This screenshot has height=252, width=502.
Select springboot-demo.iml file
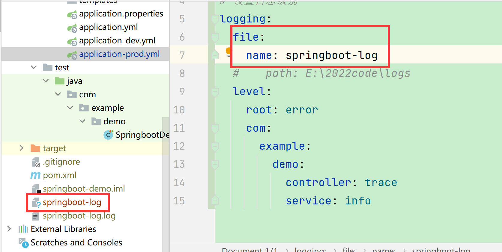[84, 189]
